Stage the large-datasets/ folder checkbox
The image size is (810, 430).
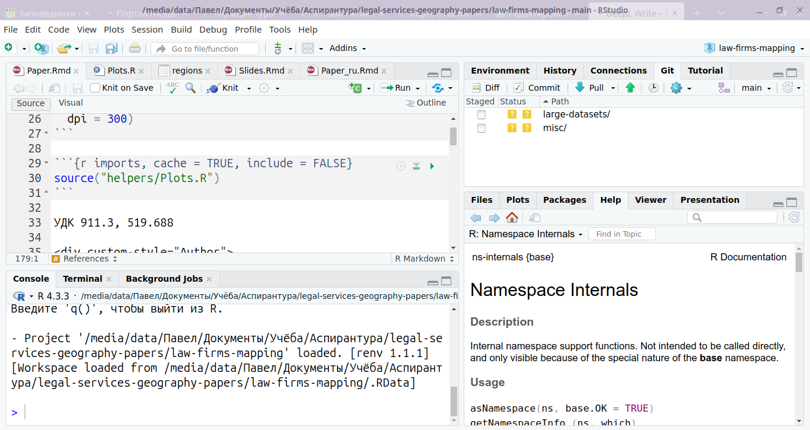point(481,114)
